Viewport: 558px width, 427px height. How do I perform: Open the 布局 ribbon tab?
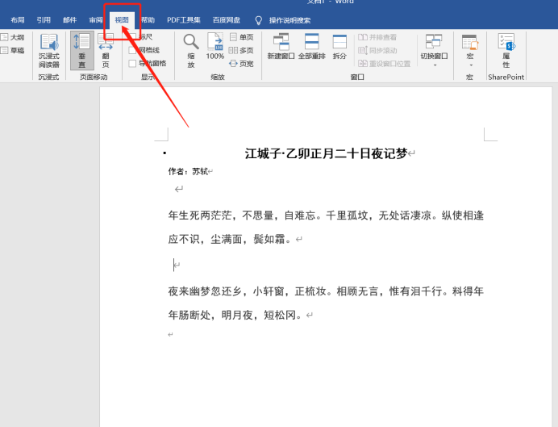coord(18,20)
